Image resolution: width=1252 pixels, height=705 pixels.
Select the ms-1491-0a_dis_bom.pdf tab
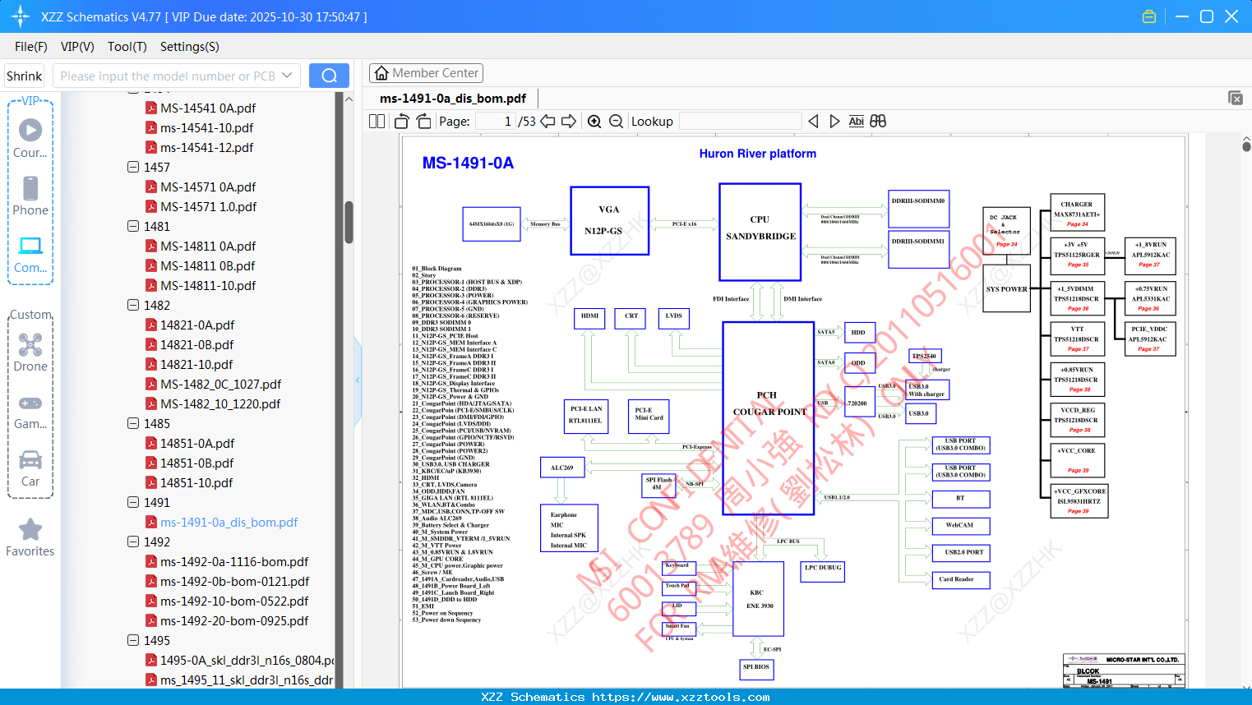pyautogui.click(x=453, y=99)
